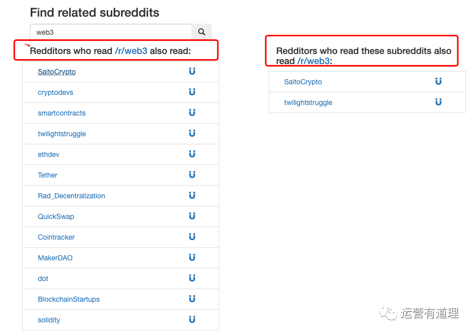Click the magnet icon next to cryptodevs
The height and width of the screenshot is (334, 474).
[x=192, y=92]
